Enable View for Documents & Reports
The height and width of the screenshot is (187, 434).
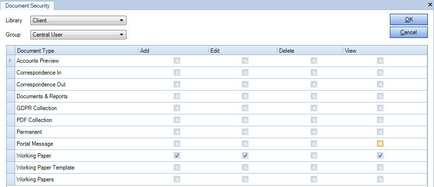[x=380, y=96]
